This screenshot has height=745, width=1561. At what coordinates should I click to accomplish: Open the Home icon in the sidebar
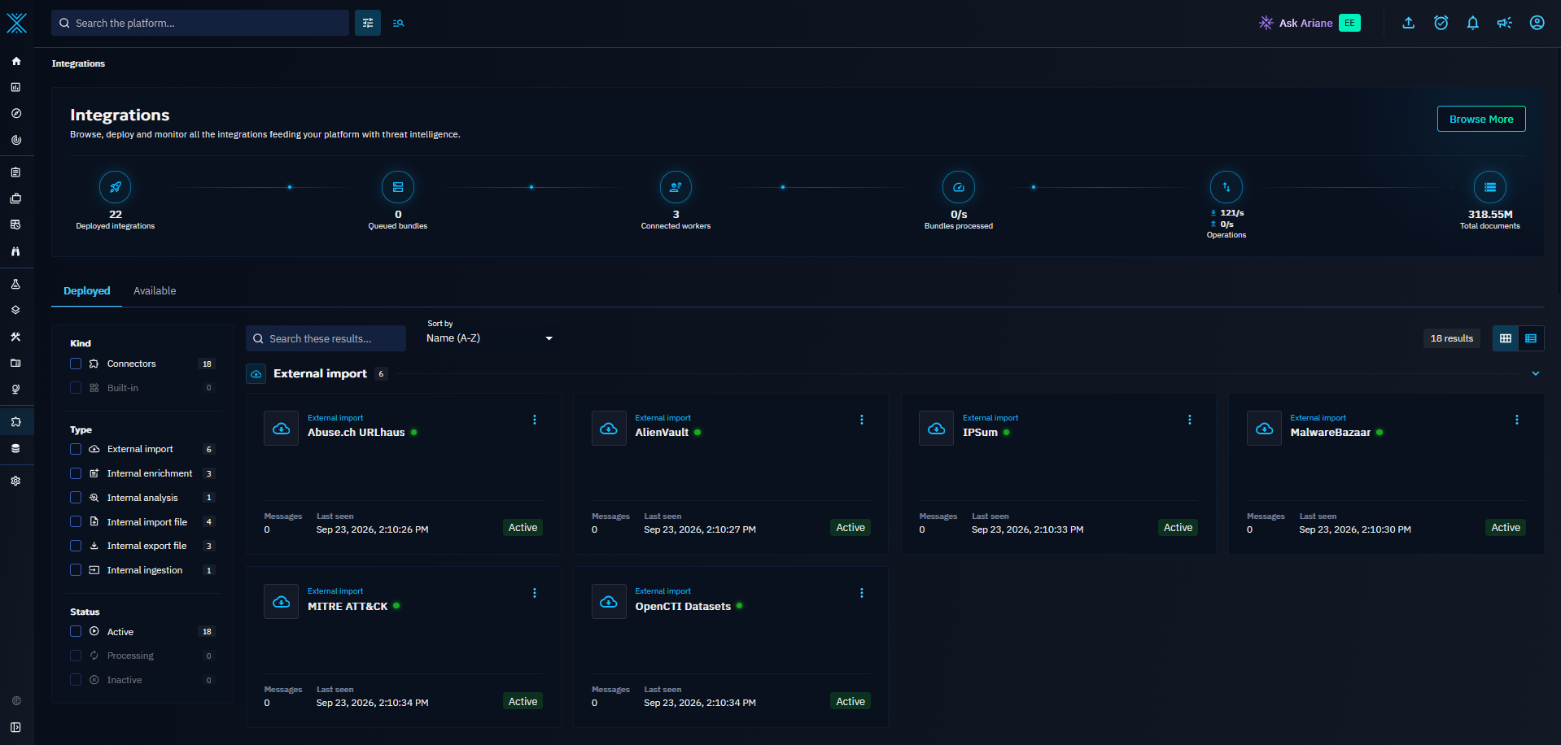15,61
